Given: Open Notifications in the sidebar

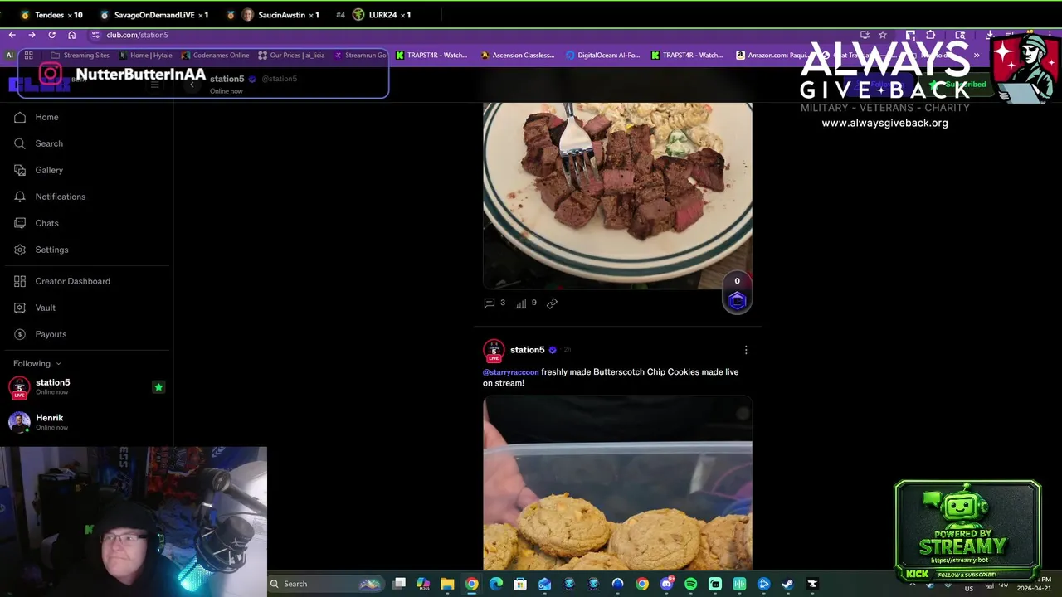Looking at the screenshot, I should 50,197.
